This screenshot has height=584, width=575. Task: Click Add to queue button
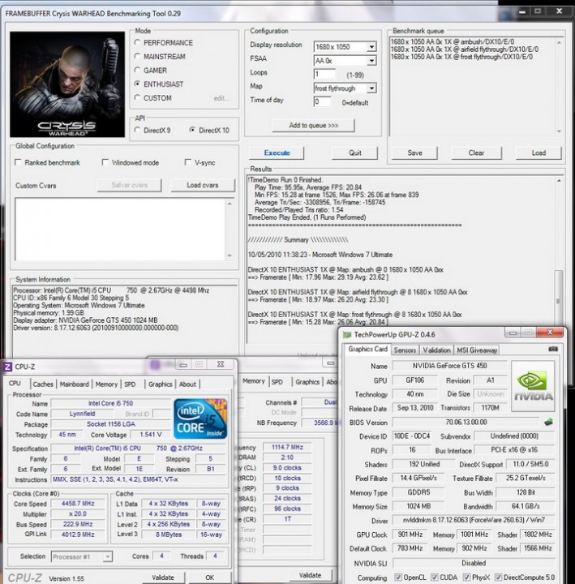[x=314, y=125]
